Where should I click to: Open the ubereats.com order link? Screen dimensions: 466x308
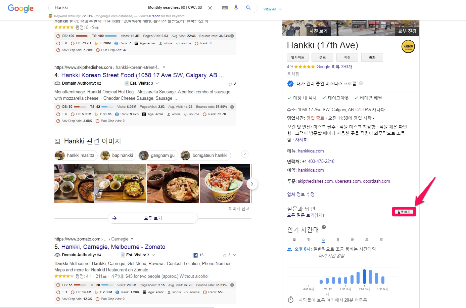tap(348, 181)
